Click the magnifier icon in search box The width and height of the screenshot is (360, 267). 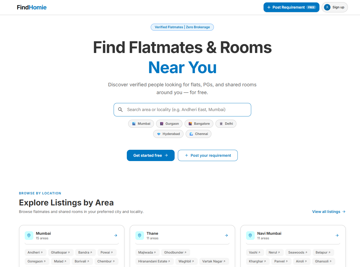[120, 110]
